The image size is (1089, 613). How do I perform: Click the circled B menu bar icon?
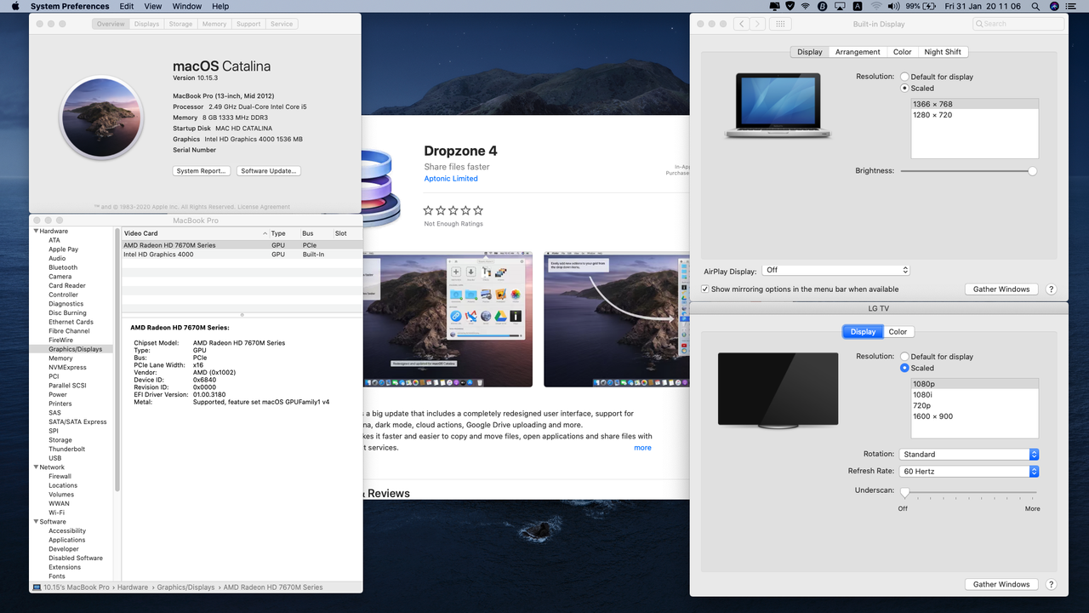(822, 6)
